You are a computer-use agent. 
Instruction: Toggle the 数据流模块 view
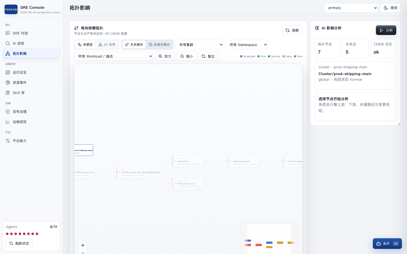pyautogui.click(x=159, y=45)
